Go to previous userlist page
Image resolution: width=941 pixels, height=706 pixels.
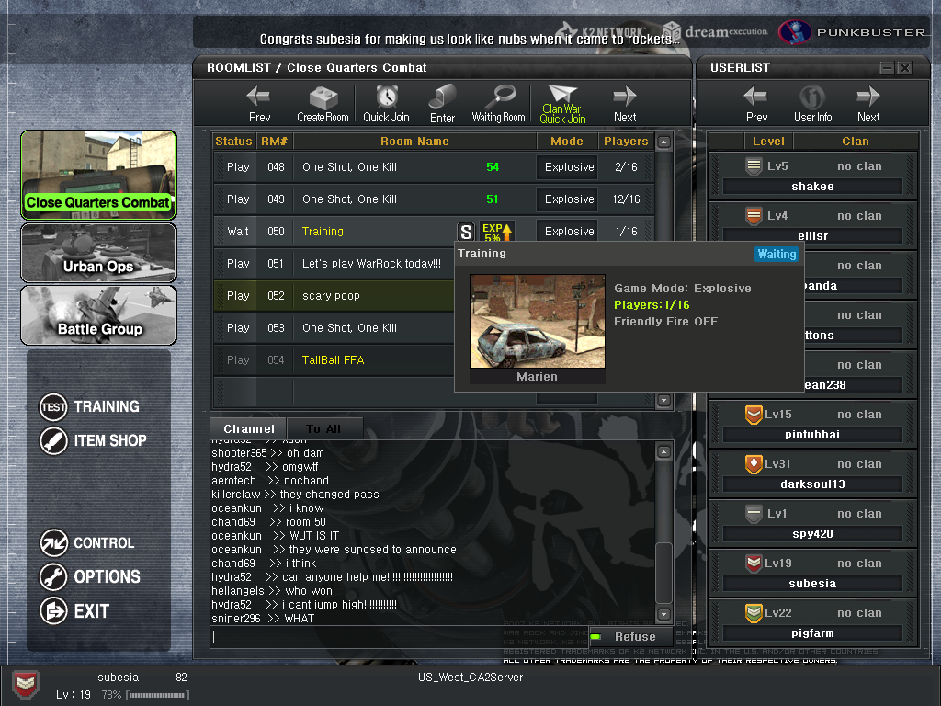click(756, 104)
